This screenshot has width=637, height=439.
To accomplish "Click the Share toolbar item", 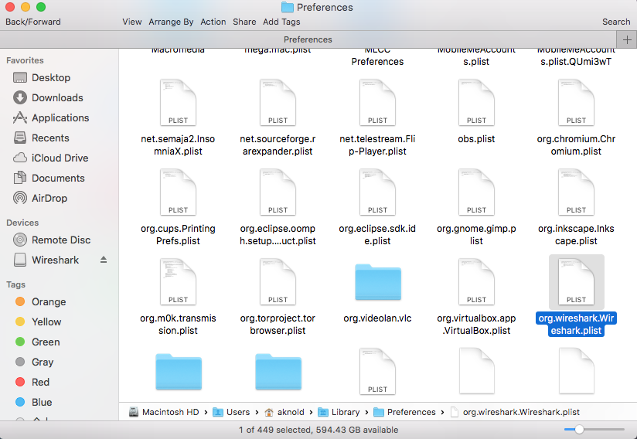I will (244, 22).
